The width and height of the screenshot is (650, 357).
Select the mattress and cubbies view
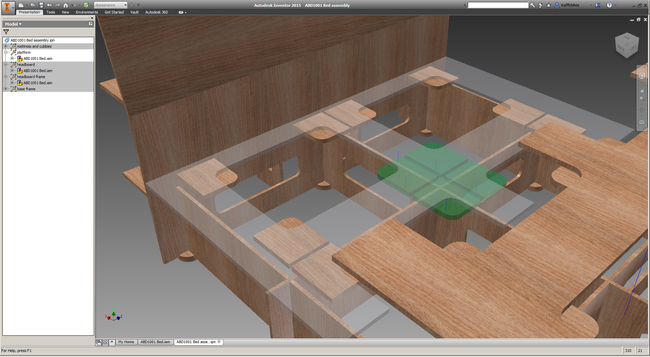coord(34,46)
